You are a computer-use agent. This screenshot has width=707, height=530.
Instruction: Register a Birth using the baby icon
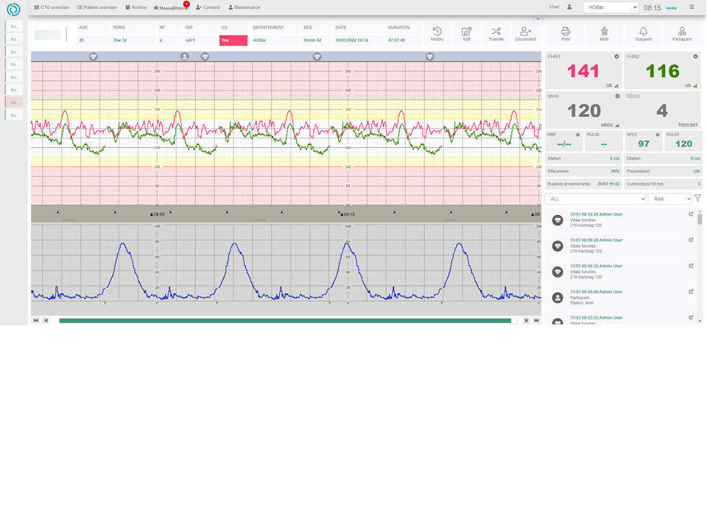(604, 34)
